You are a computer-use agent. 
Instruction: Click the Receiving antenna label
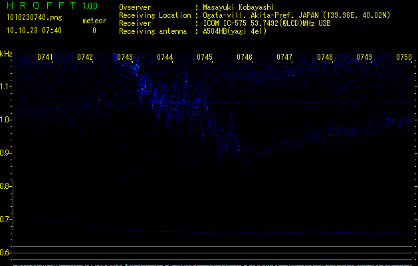pyautogui.click(x=153, y=31)
